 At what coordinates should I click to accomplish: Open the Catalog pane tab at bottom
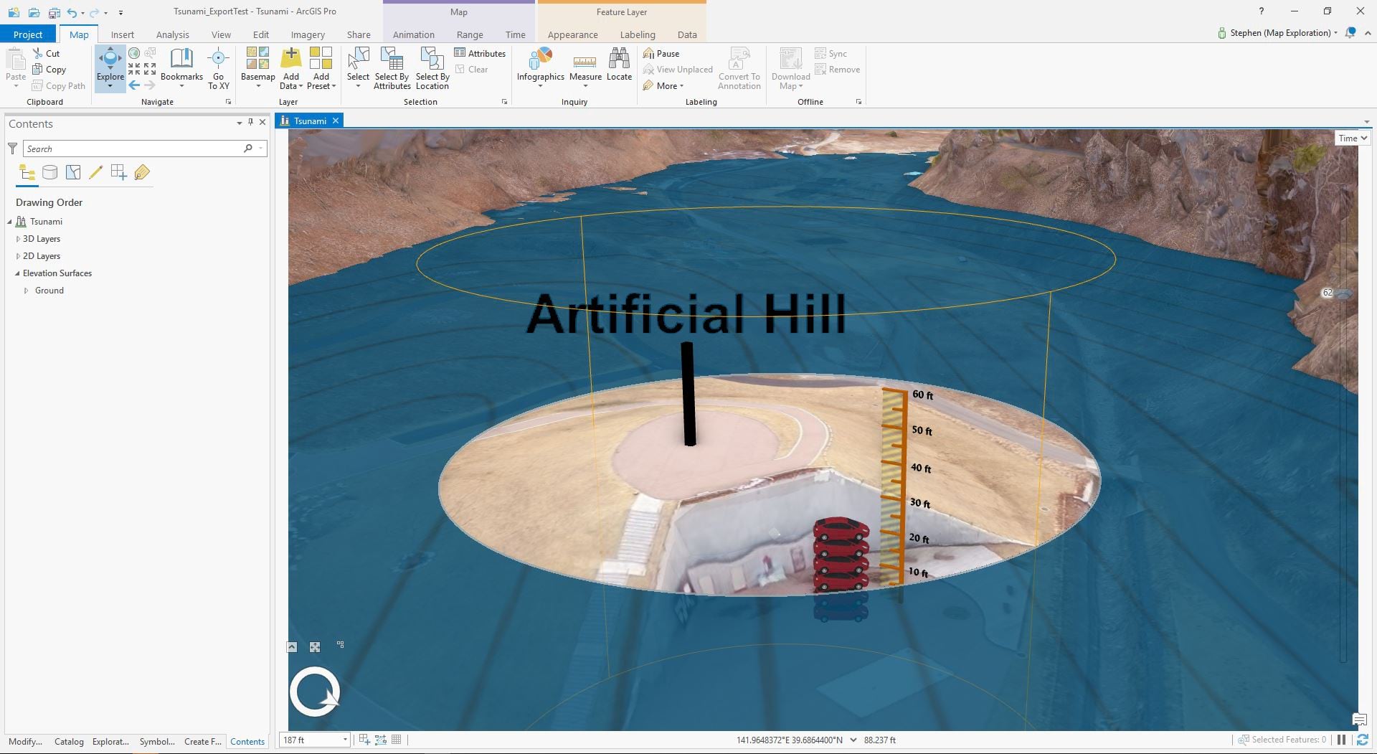[x=69, y=742]
